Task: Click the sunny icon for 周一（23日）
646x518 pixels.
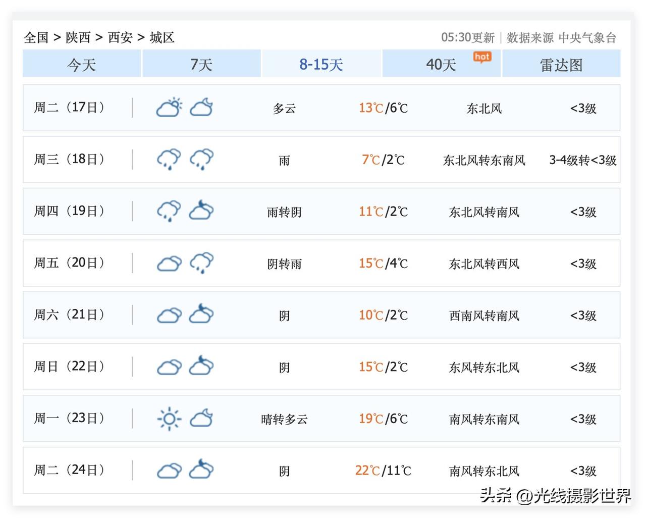Action: click(x=169, y=419)
